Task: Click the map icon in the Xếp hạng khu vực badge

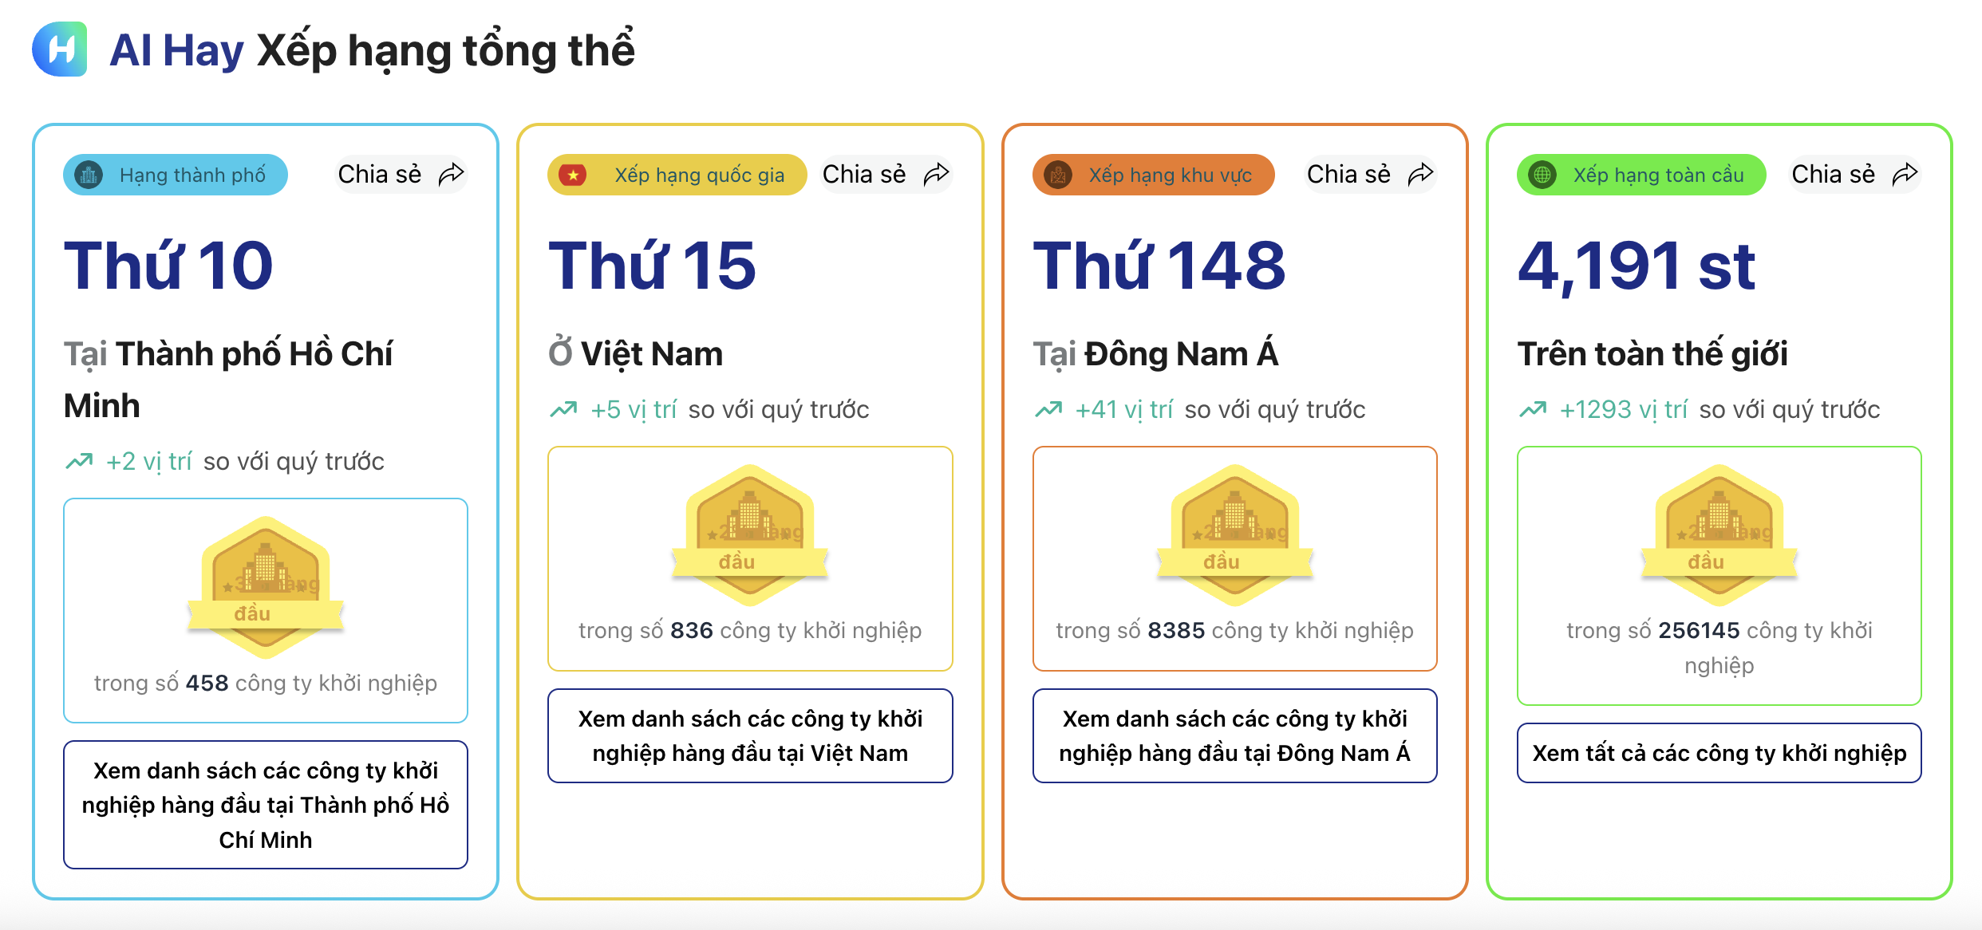Action: pyautogui.click(x=1057, y=175)
